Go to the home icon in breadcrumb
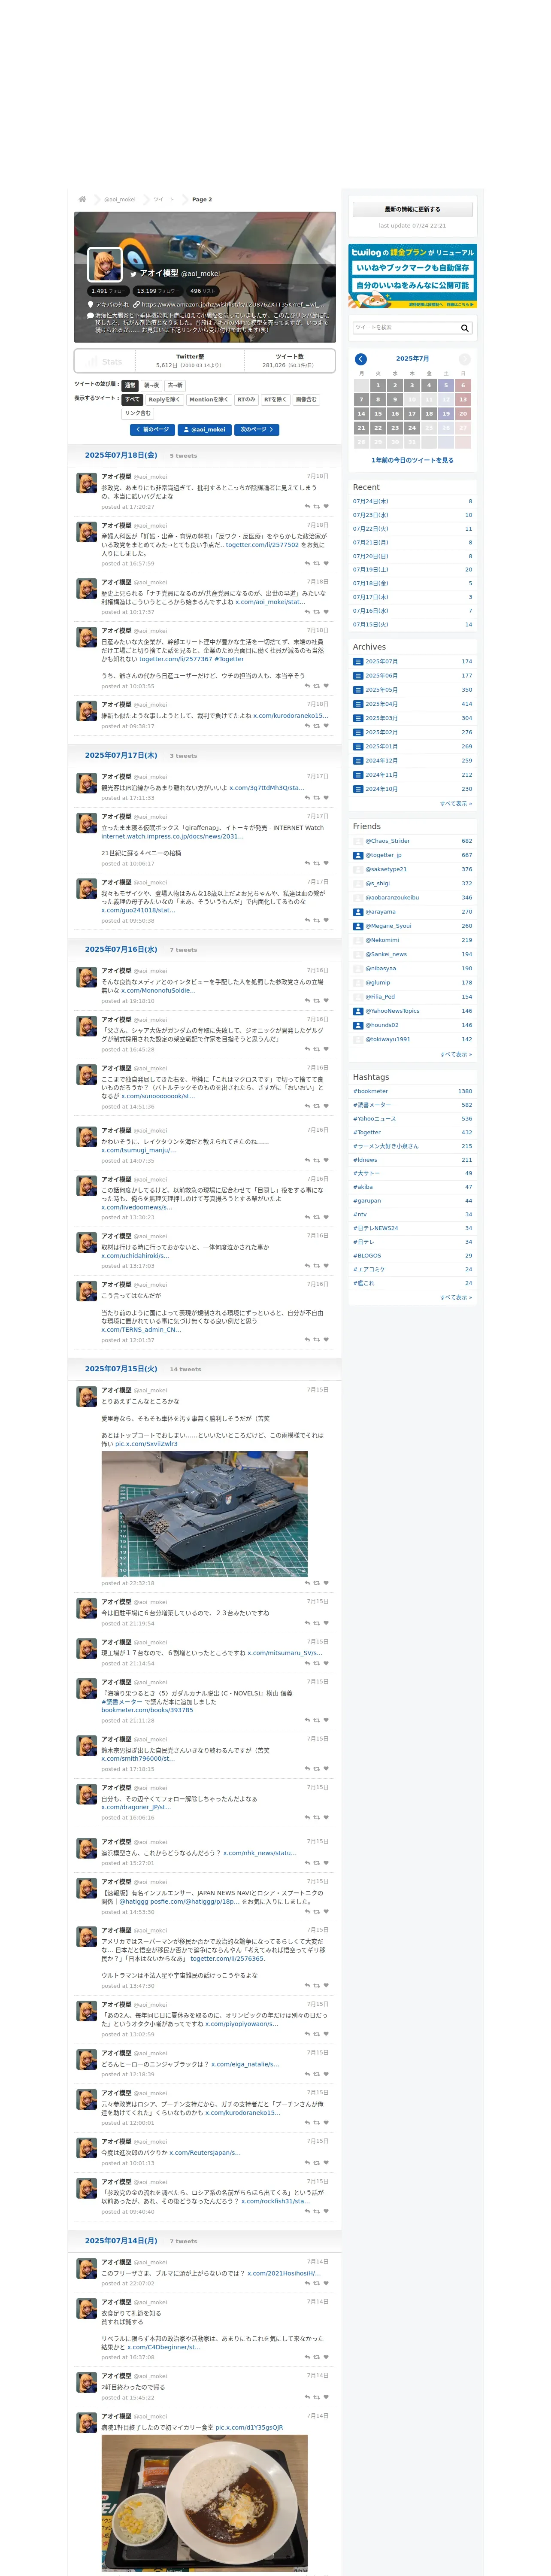The height and width of the screenshot is (2576, 551). 82,199
